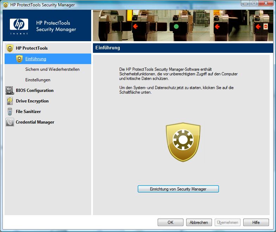Click the Einführung shield icon
The height and width of the screenshot is (232, 276).
point(19,59)
